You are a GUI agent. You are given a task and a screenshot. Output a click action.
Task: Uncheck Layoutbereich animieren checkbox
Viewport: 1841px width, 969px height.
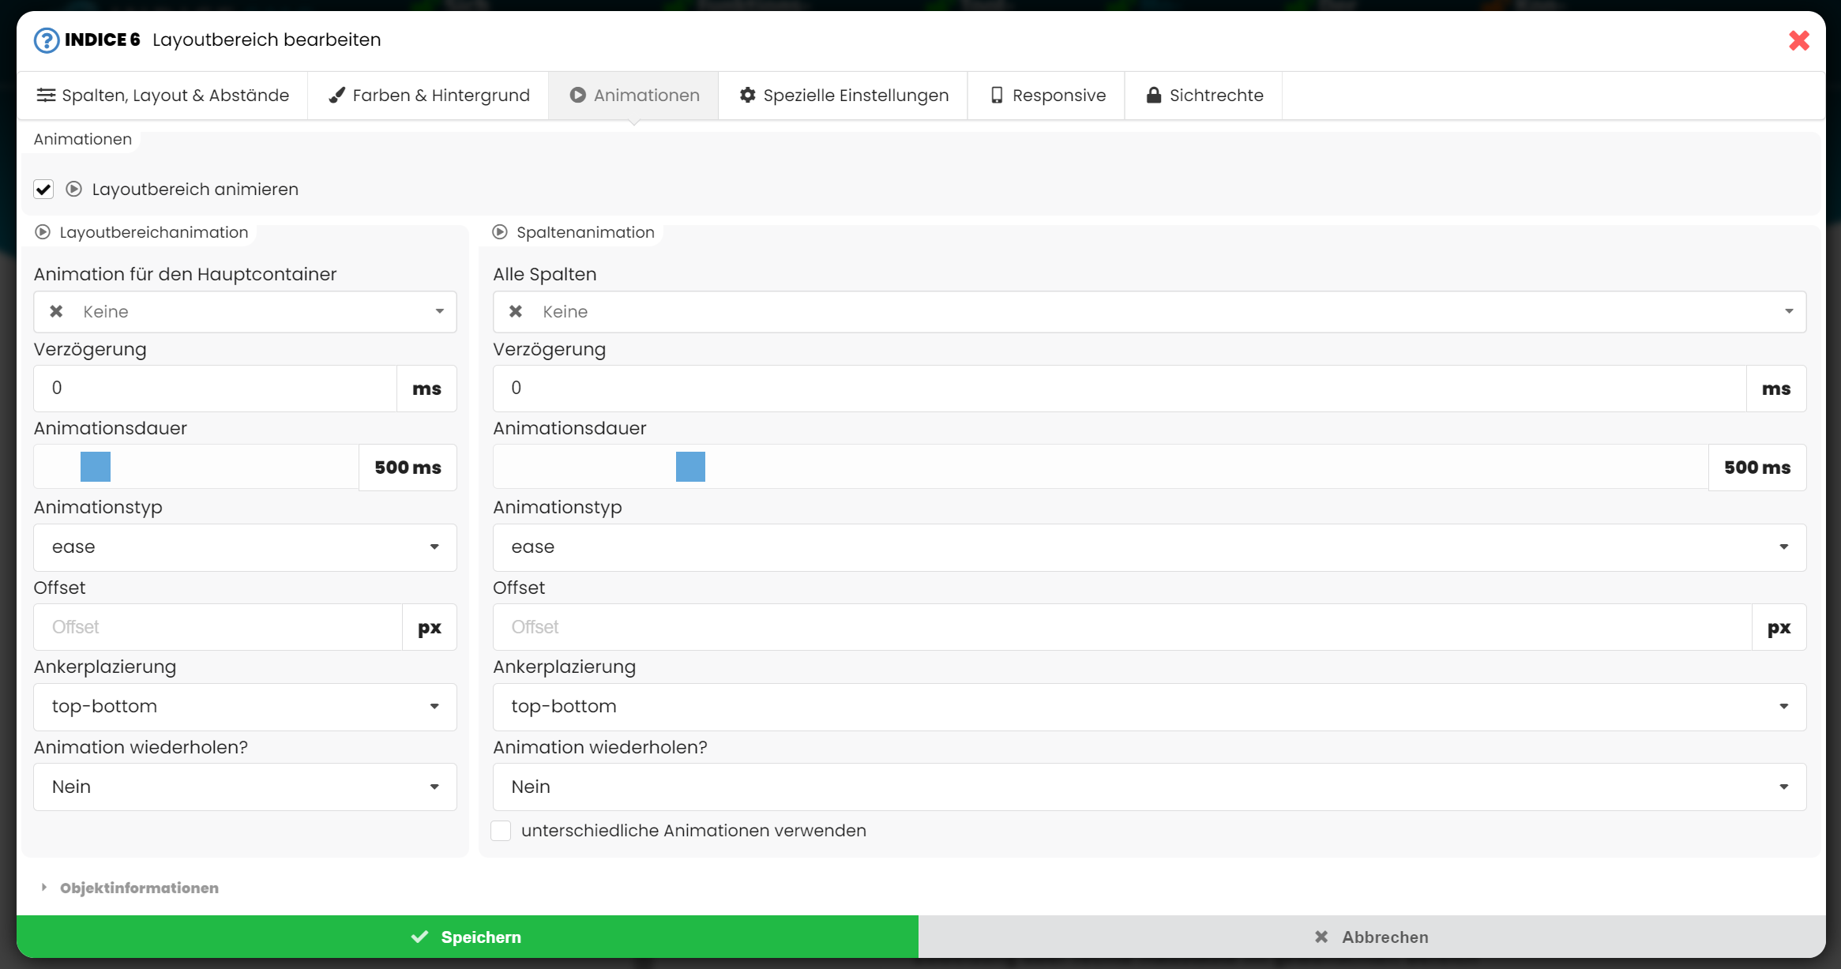tap(43, 190)
